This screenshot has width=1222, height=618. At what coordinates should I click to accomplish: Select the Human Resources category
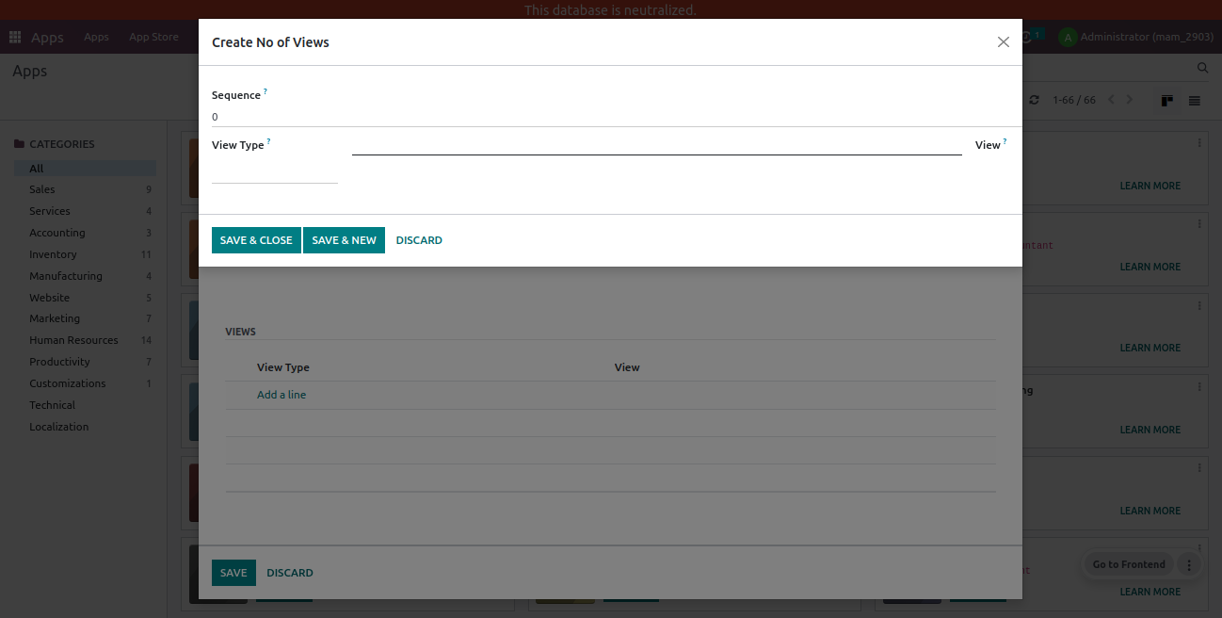click(x=85, y=340)
